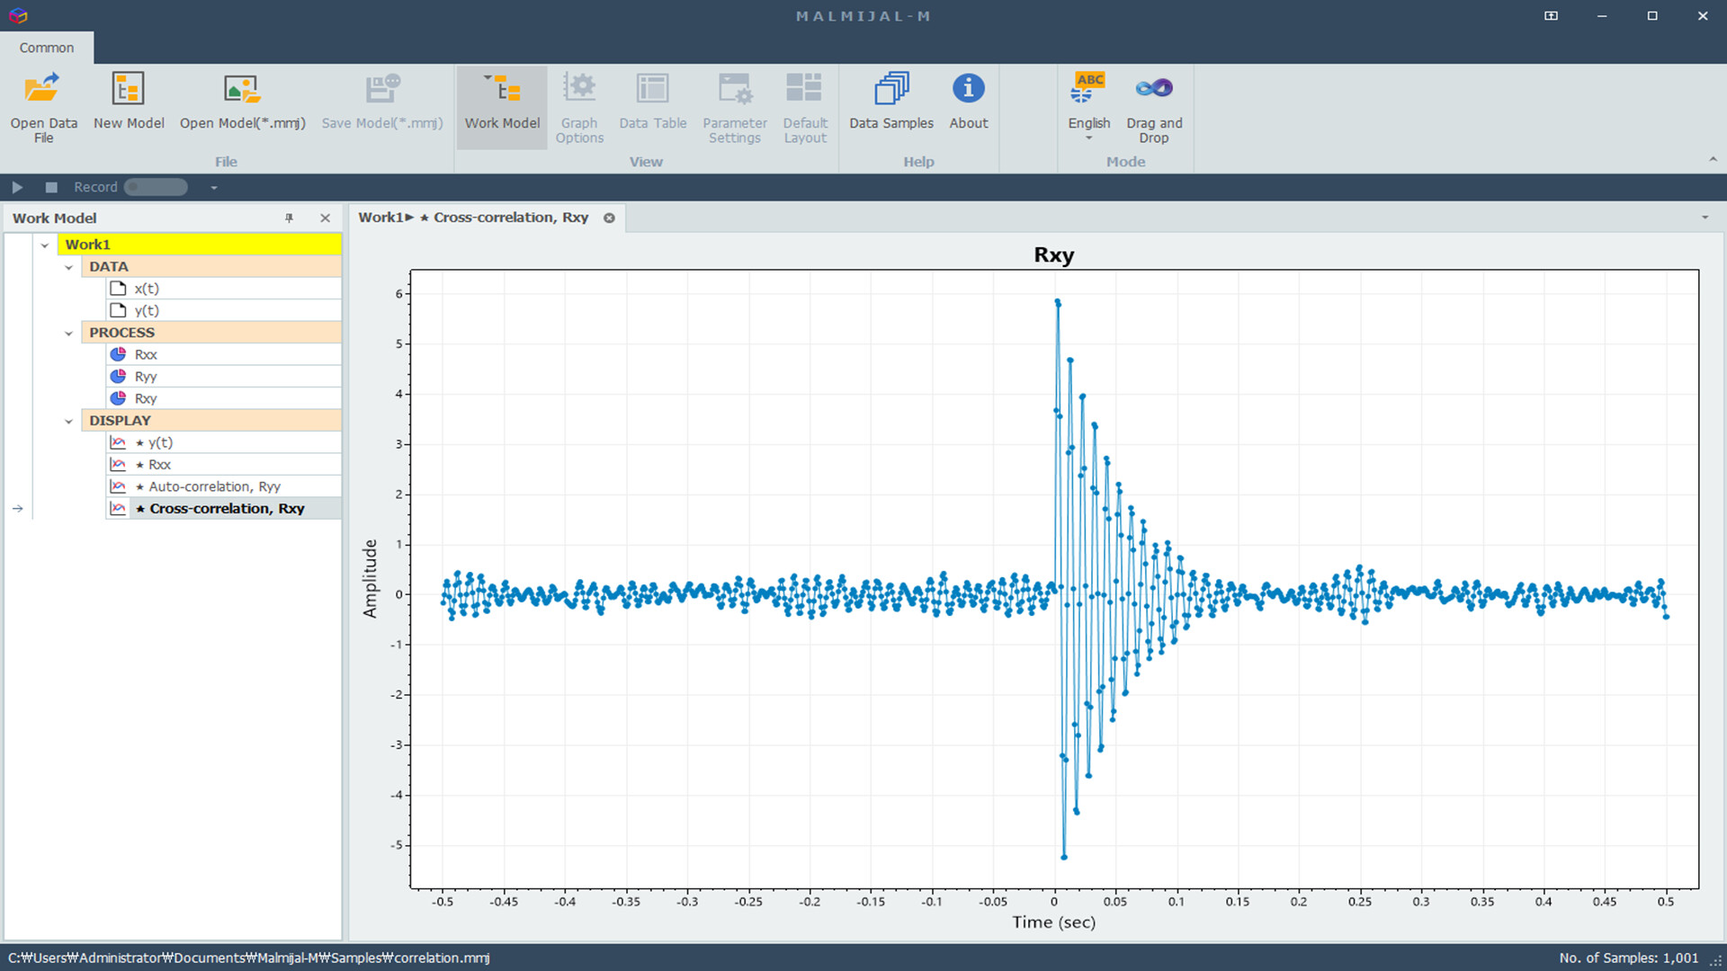1727x971 pixels.
Task: Click the Open Model(*.mmj) icon
Action: point(242,90)
